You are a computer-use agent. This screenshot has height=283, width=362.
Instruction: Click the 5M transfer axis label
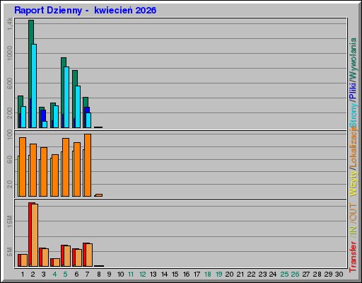[10, 252]
